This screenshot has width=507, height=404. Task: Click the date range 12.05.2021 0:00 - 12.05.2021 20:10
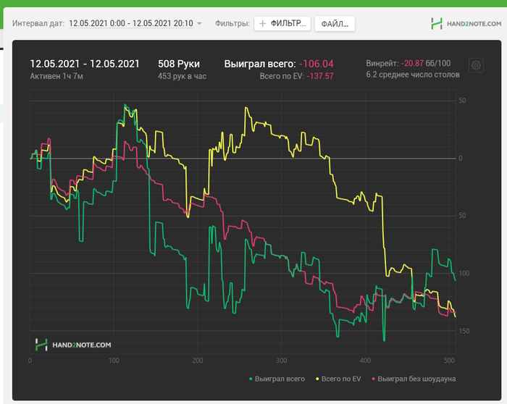coord(131,23)
